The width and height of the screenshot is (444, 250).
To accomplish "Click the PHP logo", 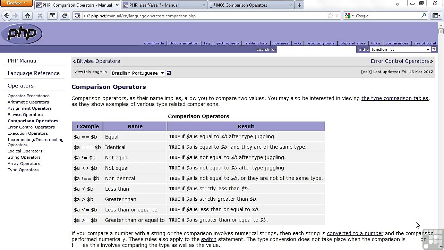I will 22,34.
